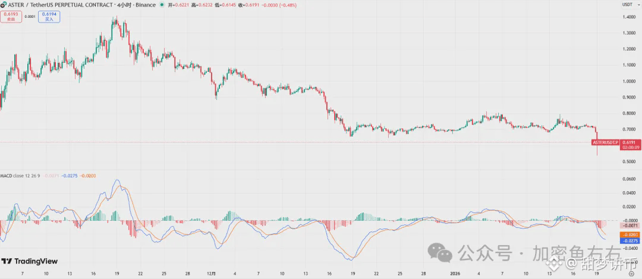Click the 02:00:09 candle countdown label

point(630,147)
